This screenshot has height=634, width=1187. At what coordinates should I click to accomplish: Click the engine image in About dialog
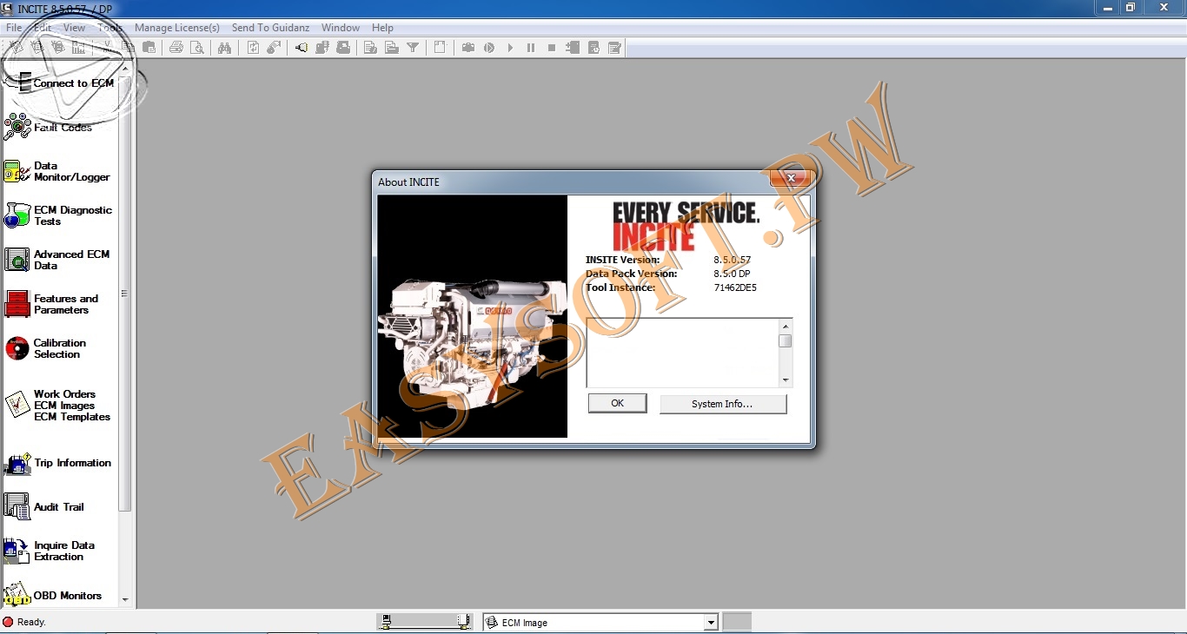pos(473,316)
